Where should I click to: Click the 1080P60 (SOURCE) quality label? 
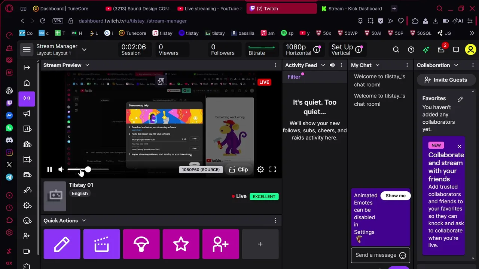tap(201, 170)
